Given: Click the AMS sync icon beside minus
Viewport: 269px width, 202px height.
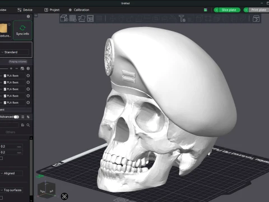Looking at the screenshot, I should (22, 68).
